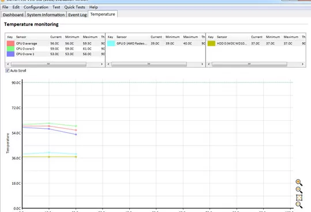Click the green CPU 0 core 0 color key
The width and height of the screenshot is (311, 212).
pyautogui.click(x=10, y=49)
